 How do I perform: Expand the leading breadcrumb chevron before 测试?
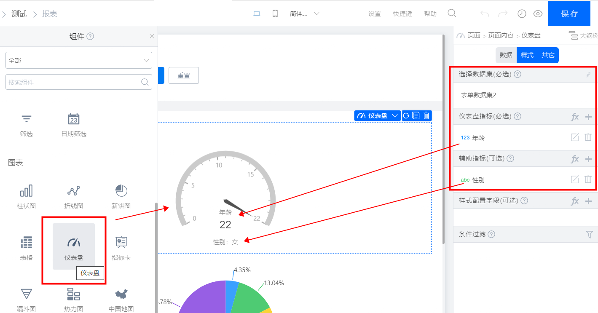click(x=4, y=14)
